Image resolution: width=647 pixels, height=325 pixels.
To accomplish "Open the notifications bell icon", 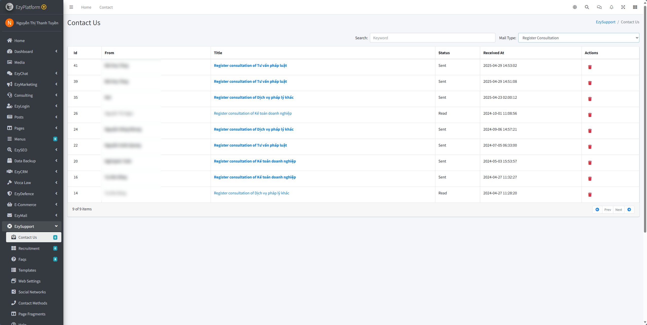I will point(612,7).
